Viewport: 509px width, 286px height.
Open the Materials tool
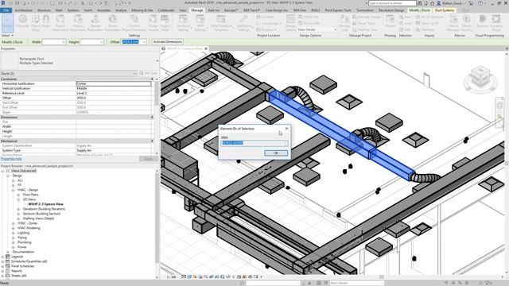tap(23, 22)
